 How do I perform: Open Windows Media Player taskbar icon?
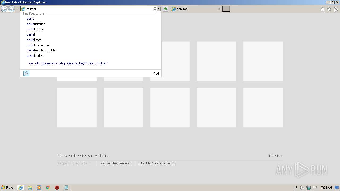pyautogui.click(x=39, y=188)
